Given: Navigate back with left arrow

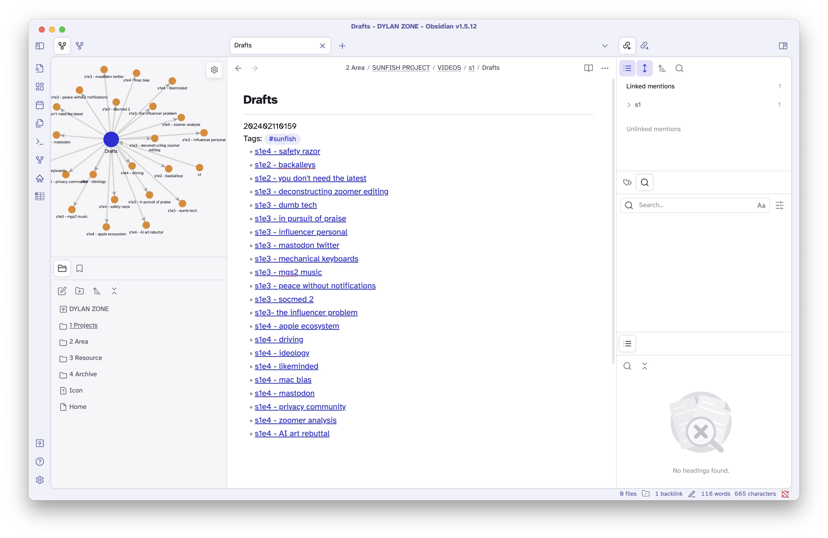Looking at the screenshot, I should 238,68.
